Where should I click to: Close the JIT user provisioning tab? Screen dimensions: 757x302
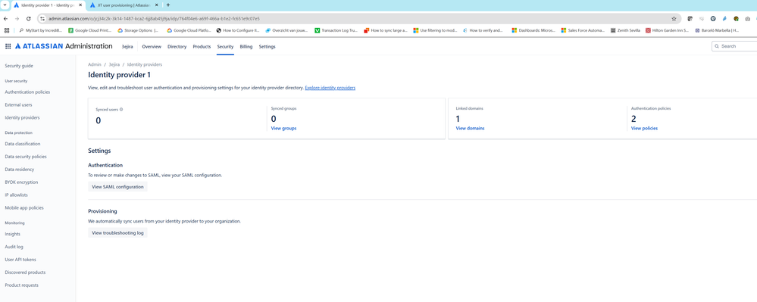pyautogui.click(x=156, y=5)
